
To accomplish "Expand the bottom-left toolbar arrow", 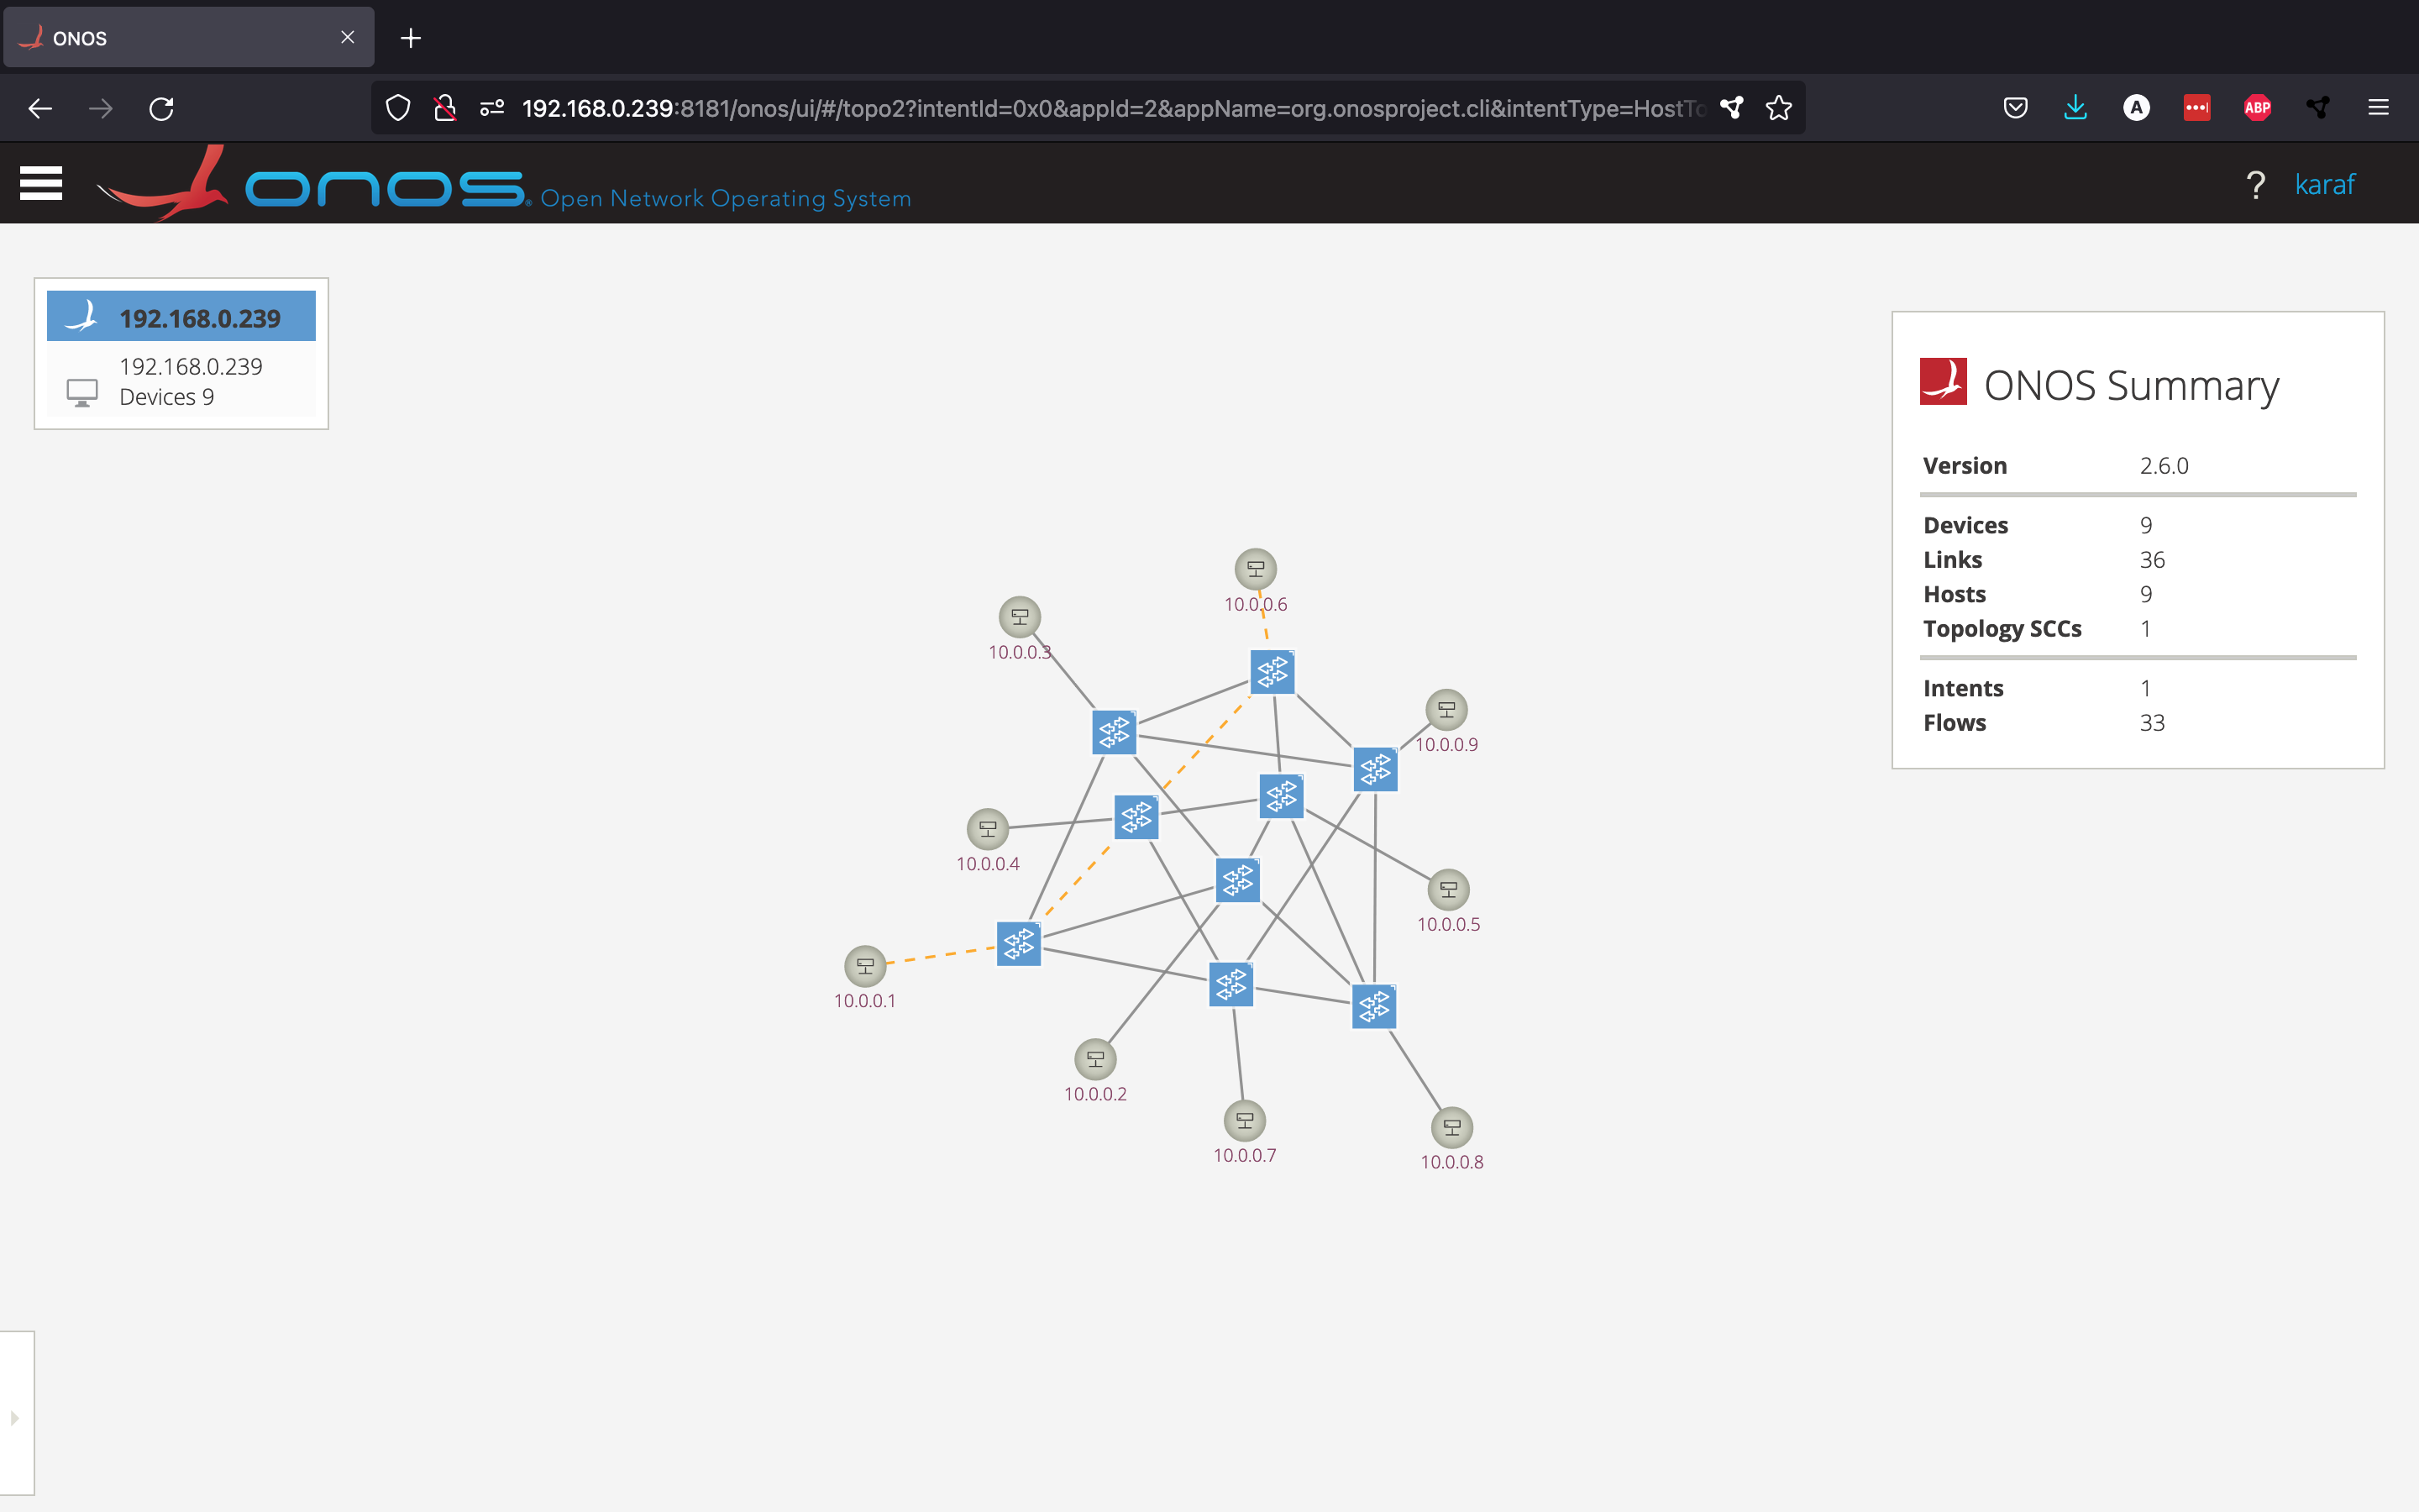I will [x=15, y=1418].
